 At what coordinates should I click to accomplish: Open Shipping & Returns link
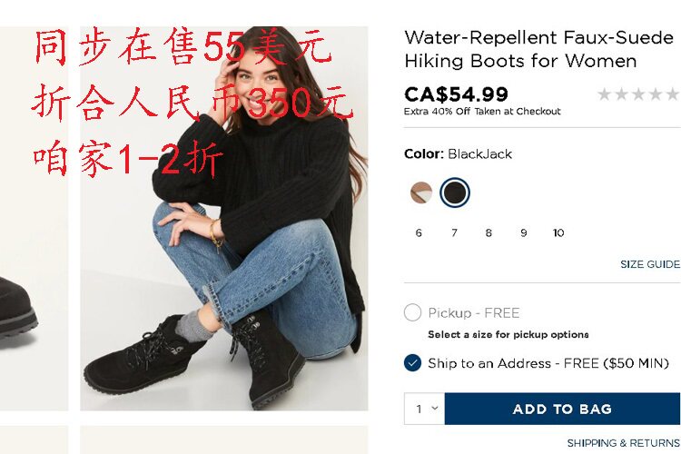pos(624,443)
